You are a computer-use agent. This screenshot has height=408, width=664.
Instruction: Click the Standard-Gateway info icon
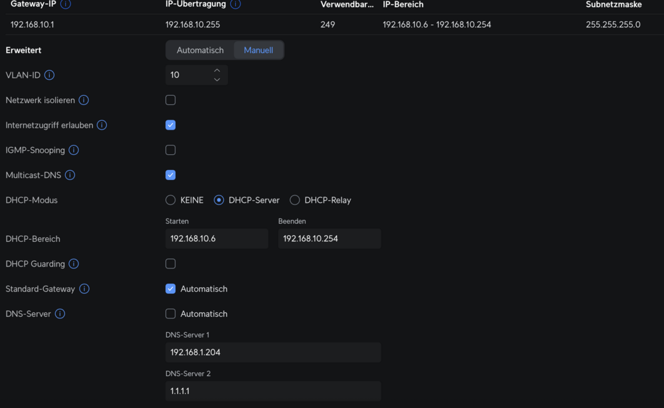pos(84,288)
